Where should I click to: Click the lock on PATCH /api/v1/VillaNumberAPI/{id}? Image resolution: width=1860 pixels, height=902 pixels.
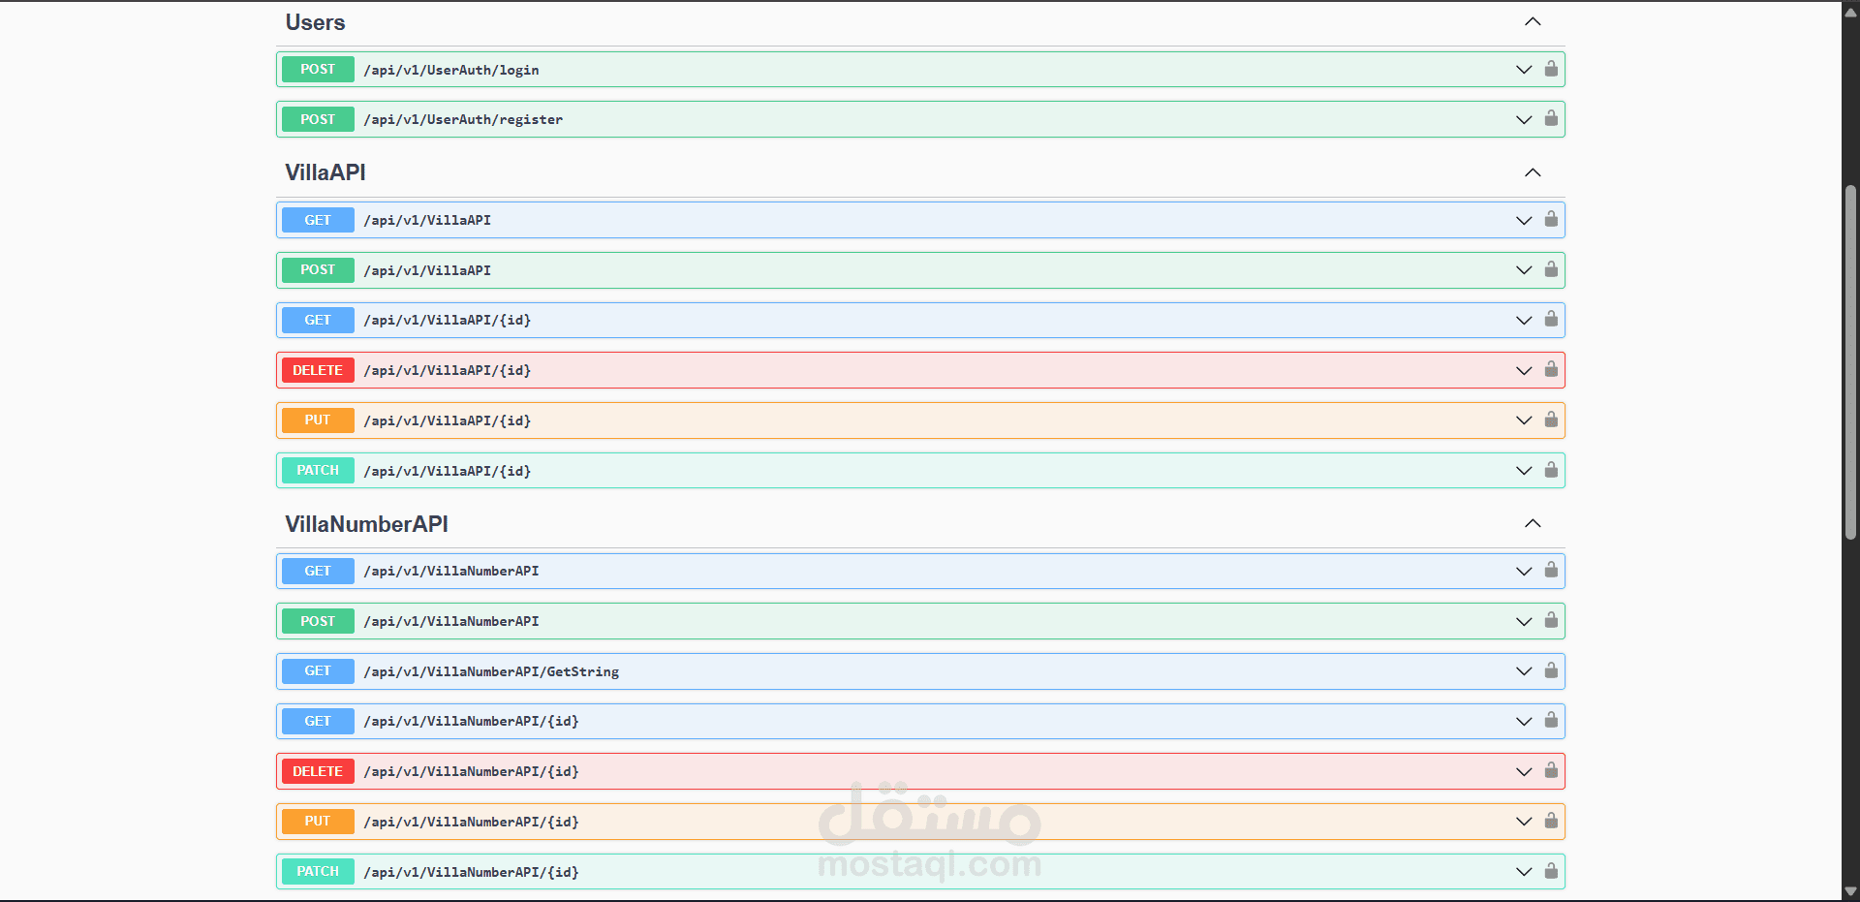click(x=1551, y=871)
